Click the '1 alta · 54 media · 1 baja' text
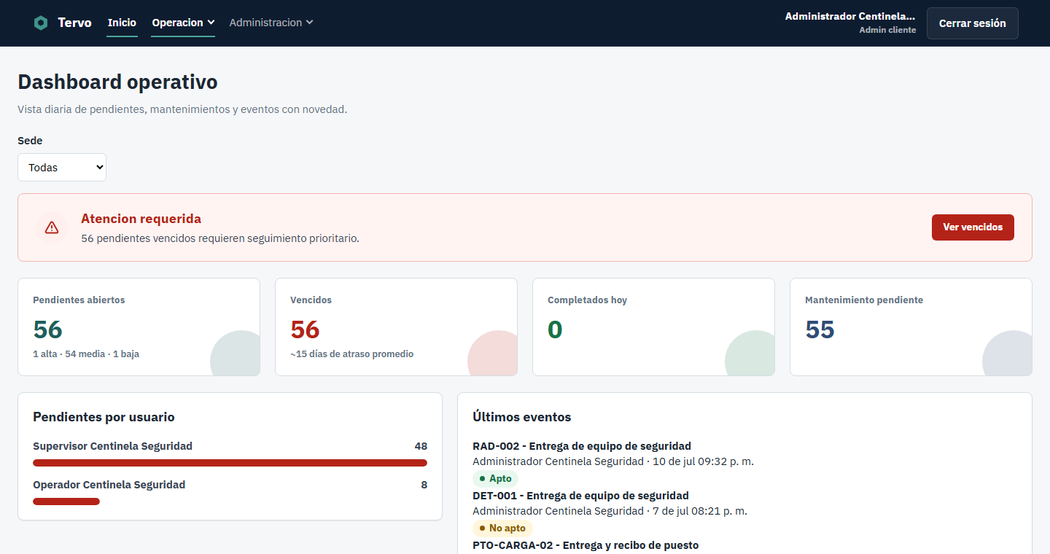The height and width of the screenshot is (554, 1050). pos(86,354)
